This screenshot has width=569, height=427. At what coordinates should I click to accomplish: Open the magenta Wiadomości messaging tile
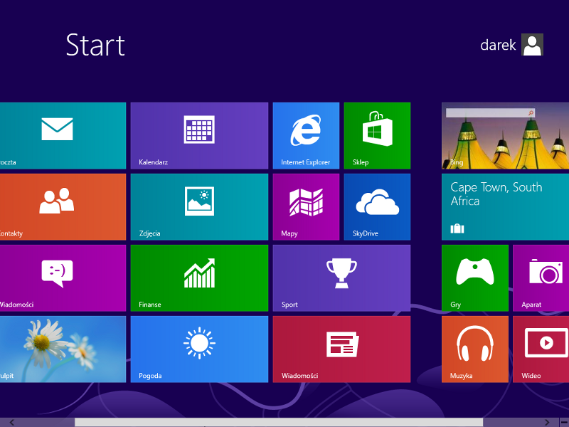[63, 278]
